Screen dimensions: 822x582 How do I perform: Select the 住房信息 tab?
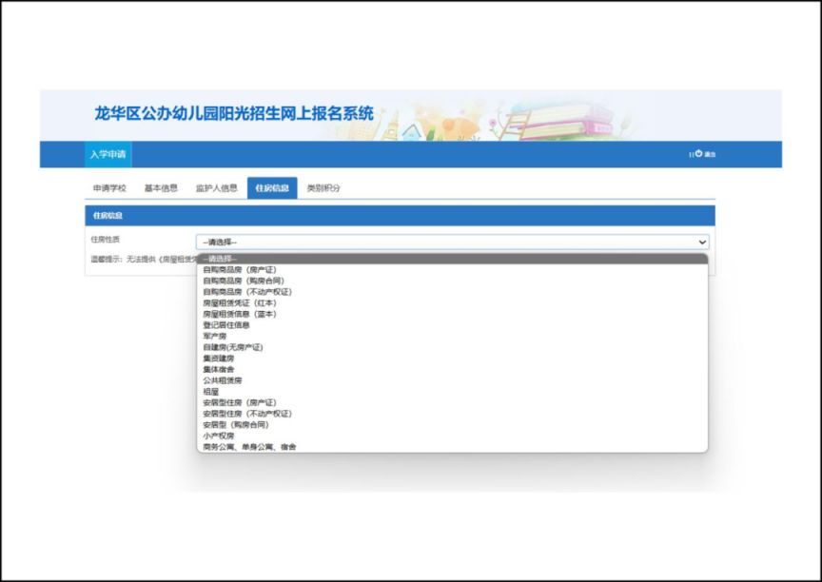pos(272,188)
